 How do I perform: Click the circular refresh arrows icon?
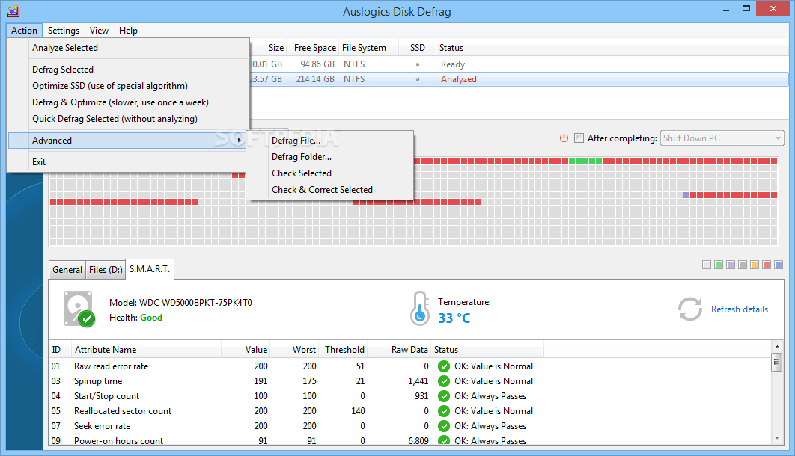point(690,309)
